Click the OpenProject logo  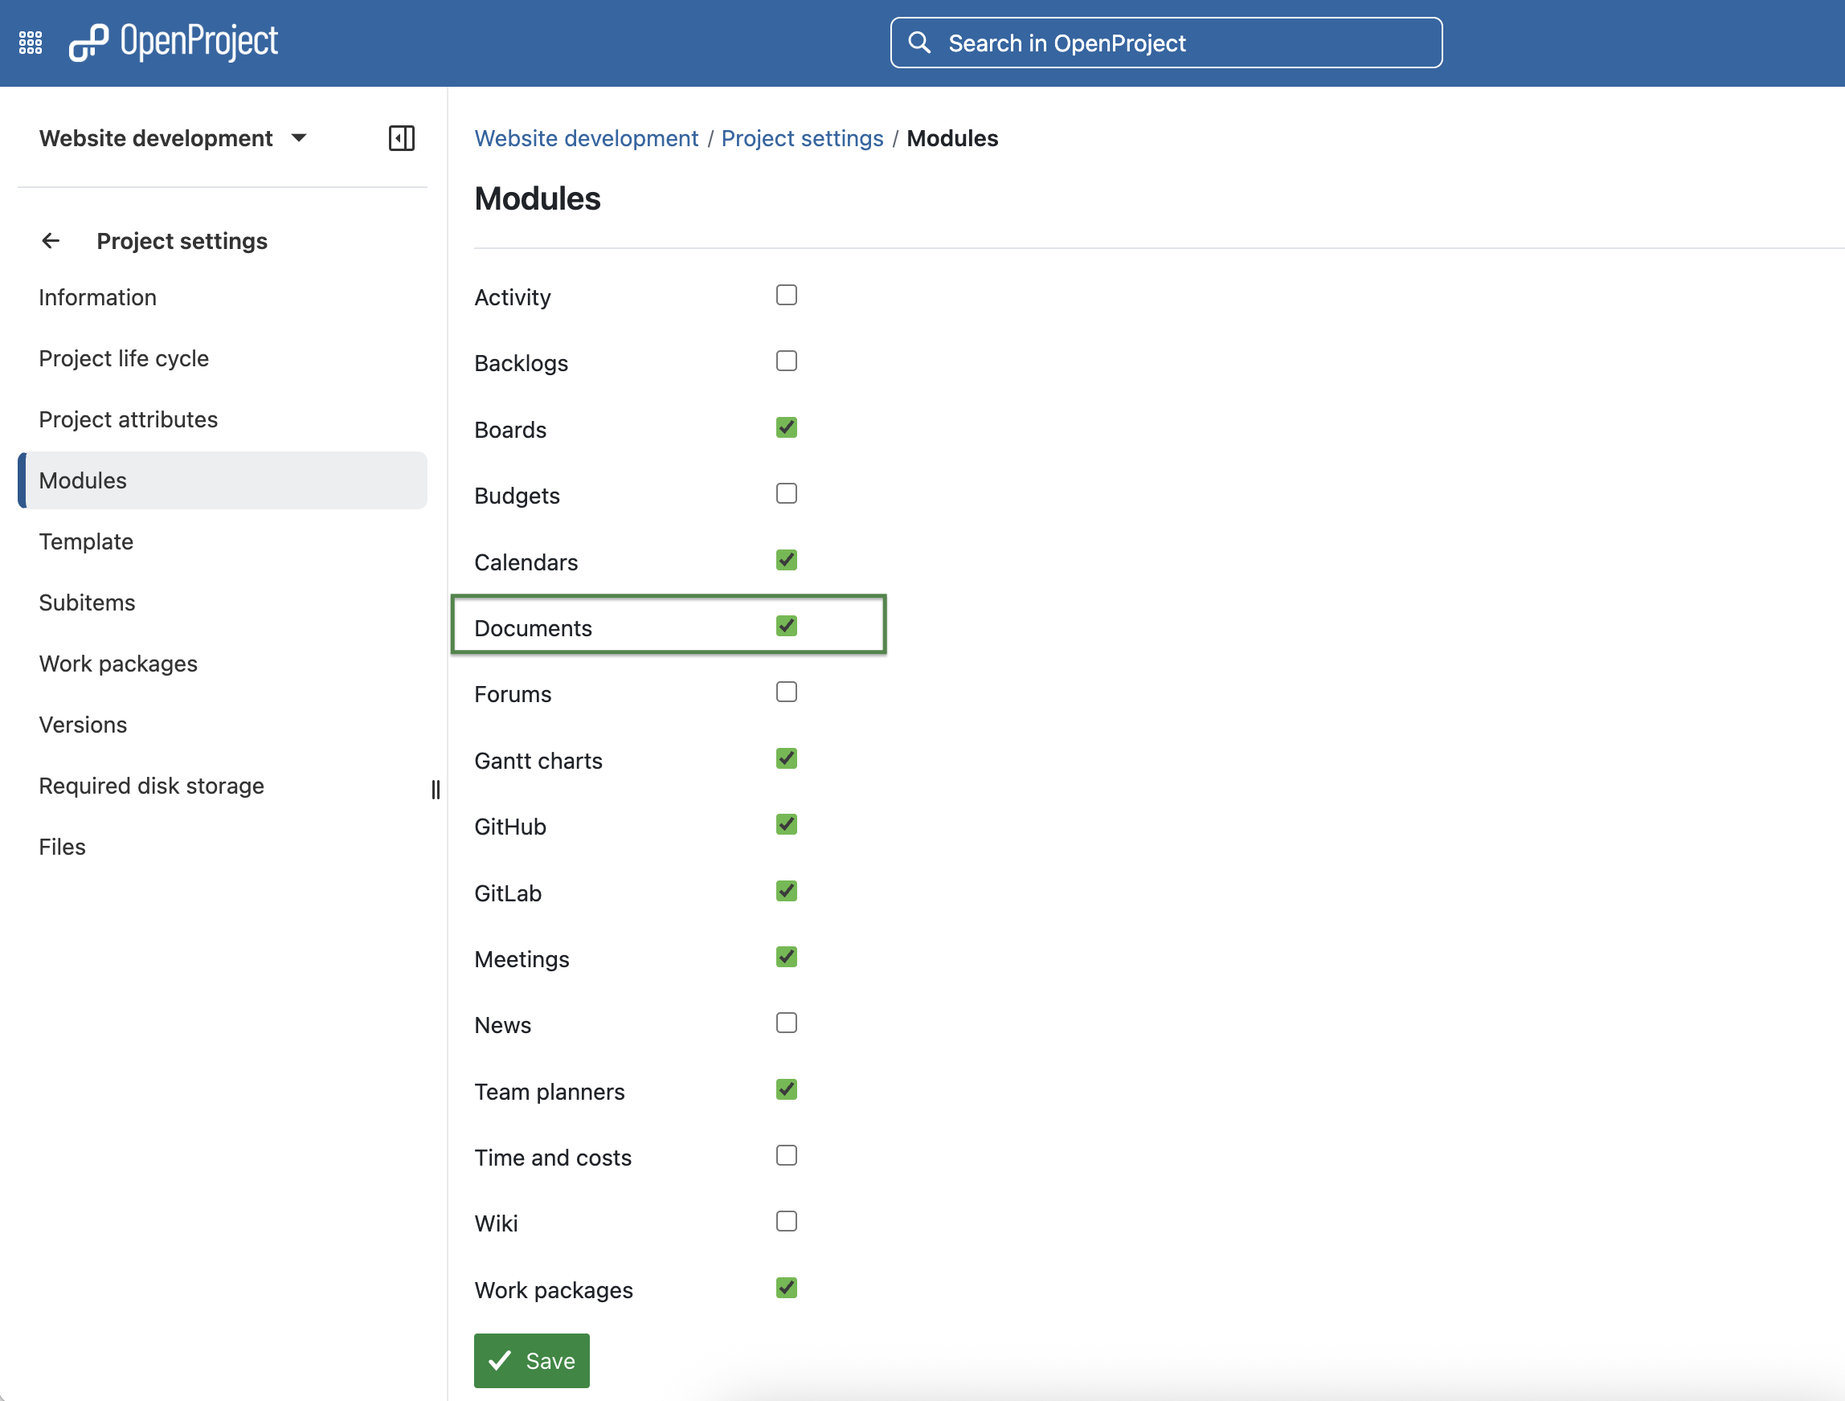coord(174,41)
